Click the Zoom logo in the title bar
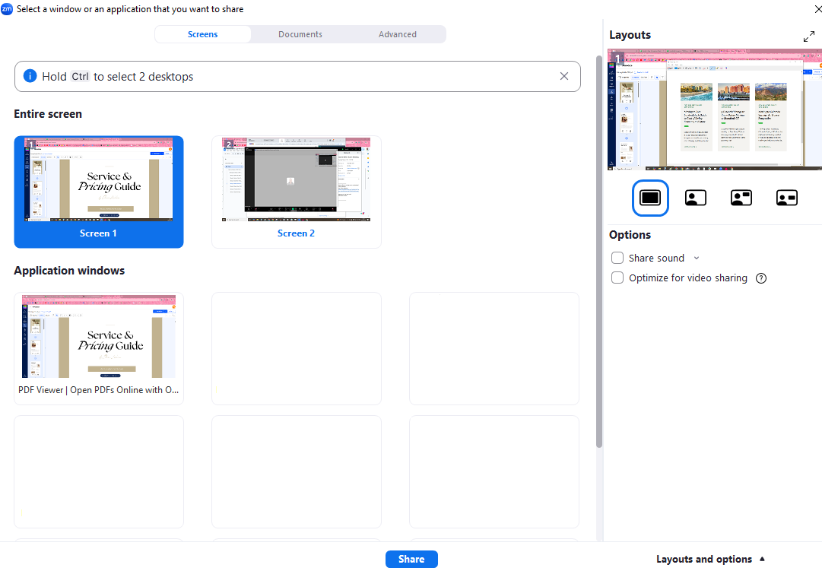This screenshot has width=822, height=571. [x=8, y=8]
